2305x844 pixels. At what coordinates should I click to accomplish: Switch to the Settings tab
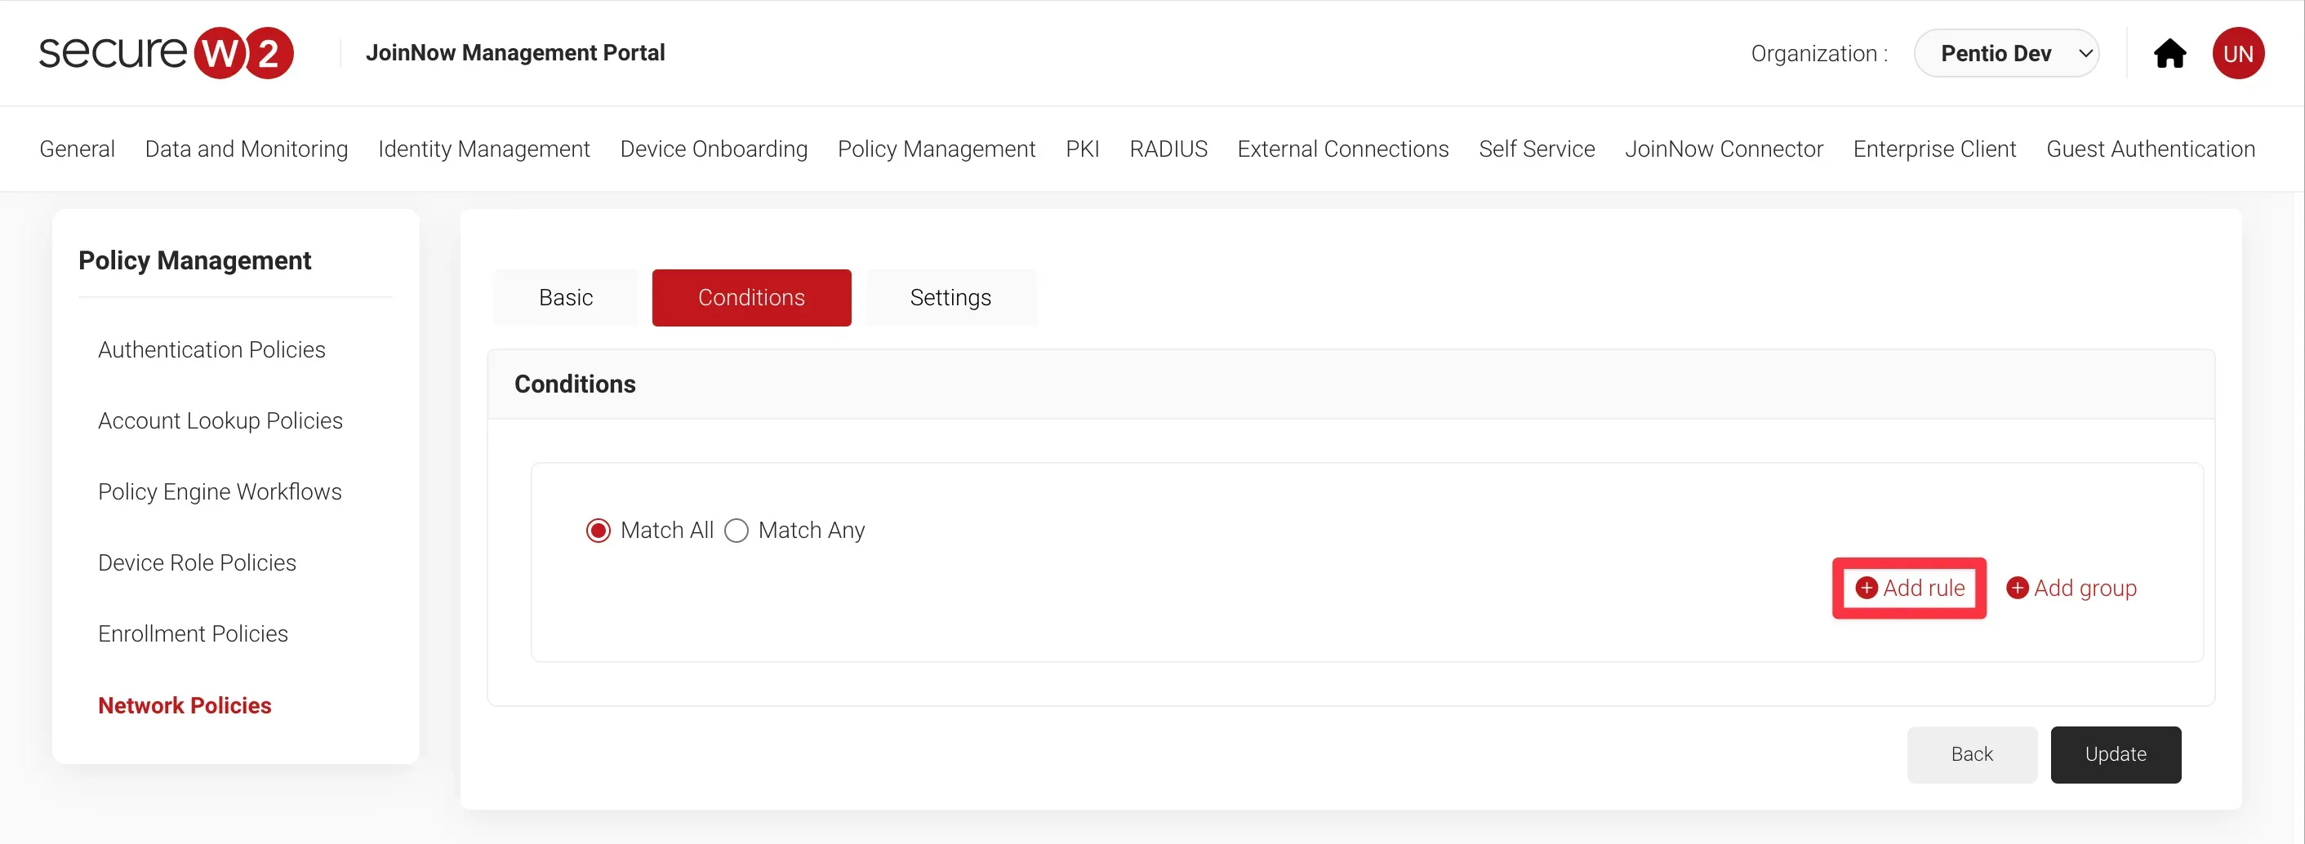950,298
